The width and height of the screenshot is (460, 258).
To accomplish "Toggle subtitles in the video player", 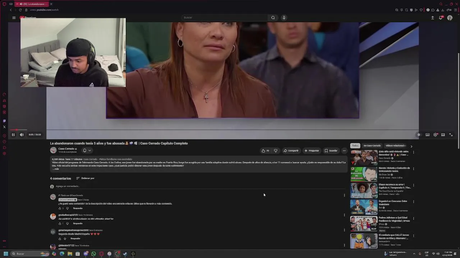I will click(x=427, y=135).
